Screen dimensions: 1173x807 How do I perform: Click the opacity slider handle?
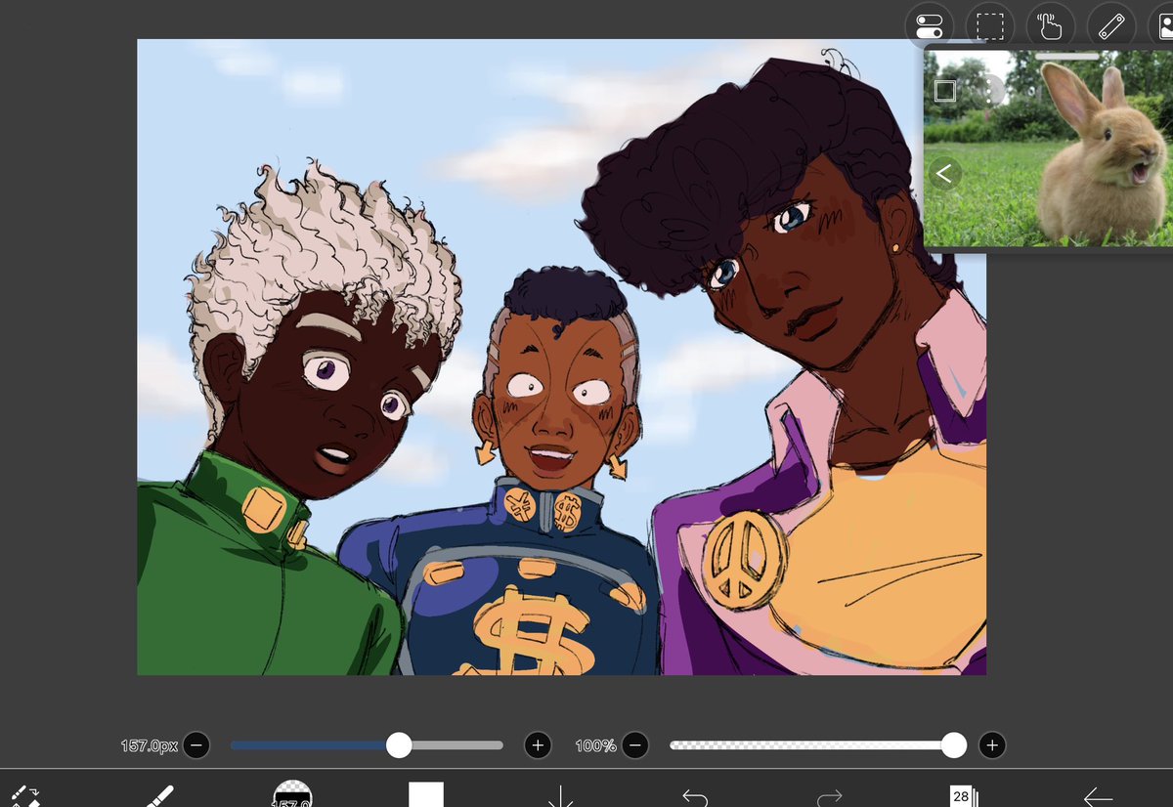(x=954, y=745)
